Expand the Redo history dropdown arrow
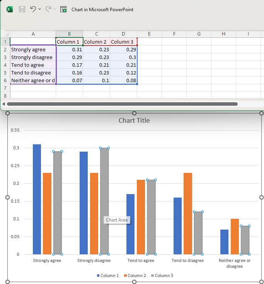Viewport: 264px width, 284px height. click(55, 9)
